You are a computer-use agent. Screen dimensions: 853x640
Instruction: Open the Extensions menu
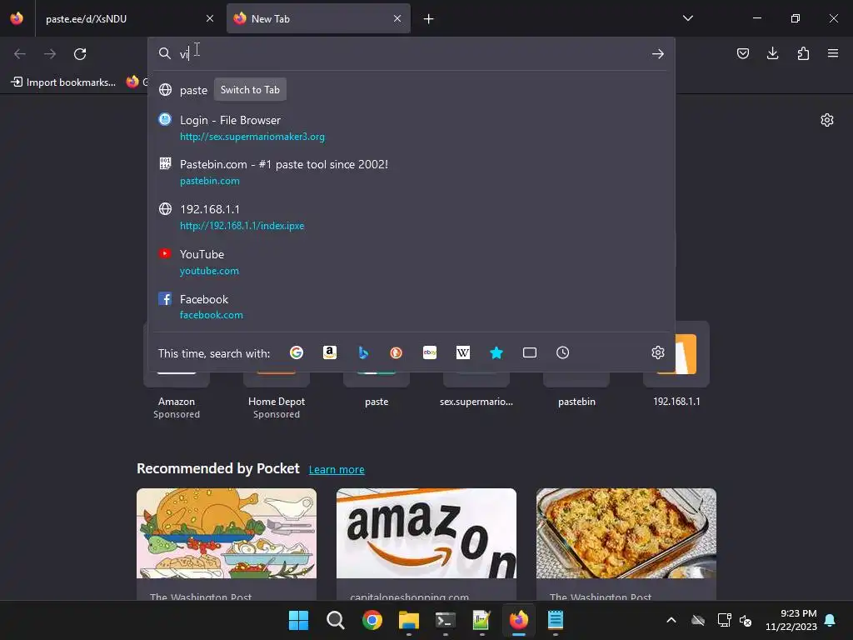(803, 53)
